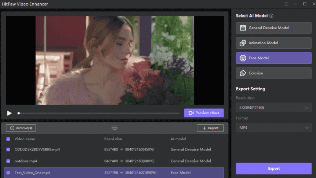
Task: Click Remove(3) to delete selected videos
Action: coord(21,128)
